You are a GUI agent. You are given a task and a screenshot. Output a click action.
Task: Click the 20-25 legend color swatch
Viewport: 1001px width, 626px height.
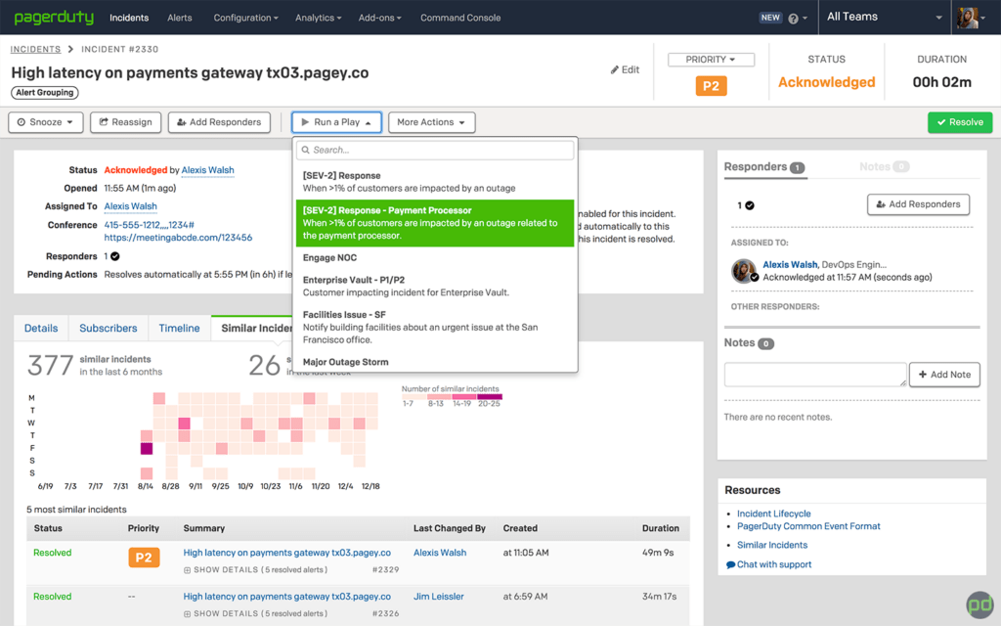pyautogui.click(x=490, y=397)
